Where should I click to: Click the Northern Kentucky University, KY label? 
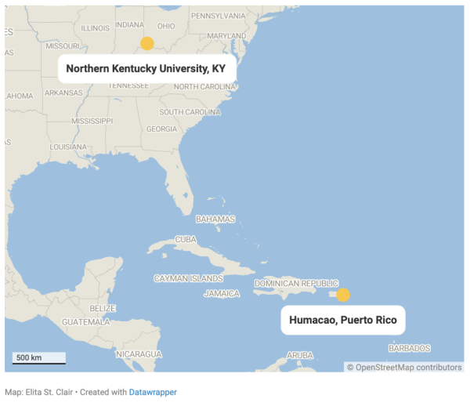[x=147, y=69]
